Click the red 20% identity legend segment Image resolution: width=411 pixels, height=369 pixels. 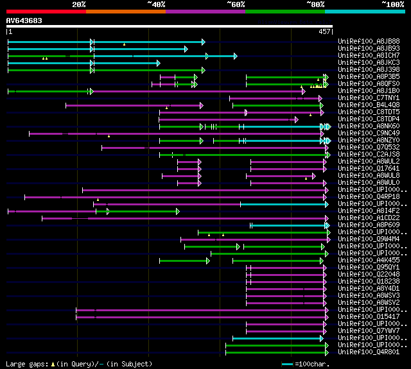(46, 12)
